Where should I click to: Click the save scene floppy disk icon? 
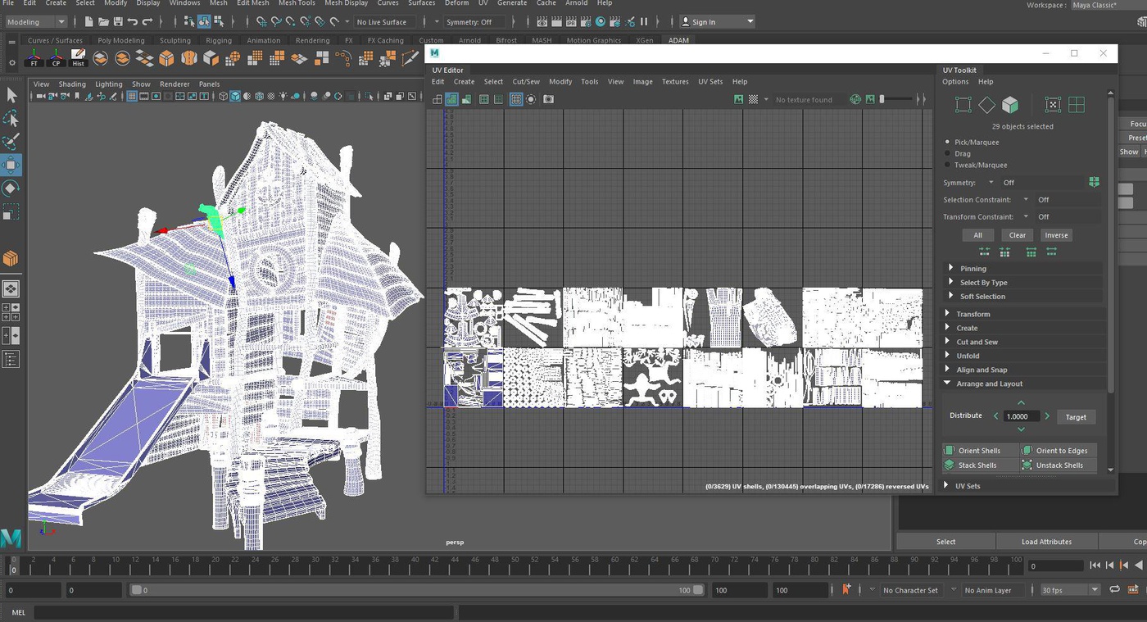[x=118, y=22]
